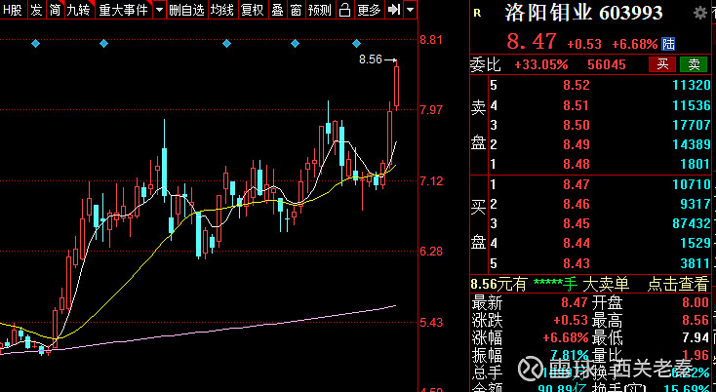The height and width of the screenshot is (392, 716).
Task: Click the stock title 洛阳钼业 603993
Action: click(583, 14)
